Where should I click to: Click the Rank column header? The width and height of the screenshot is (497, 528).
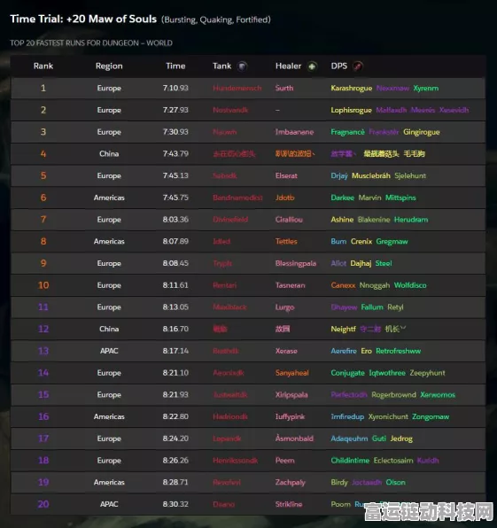[43, 66]
